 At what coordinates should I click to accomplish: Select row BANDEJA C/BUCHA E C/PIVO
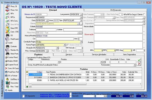click(x=84, y=77)
